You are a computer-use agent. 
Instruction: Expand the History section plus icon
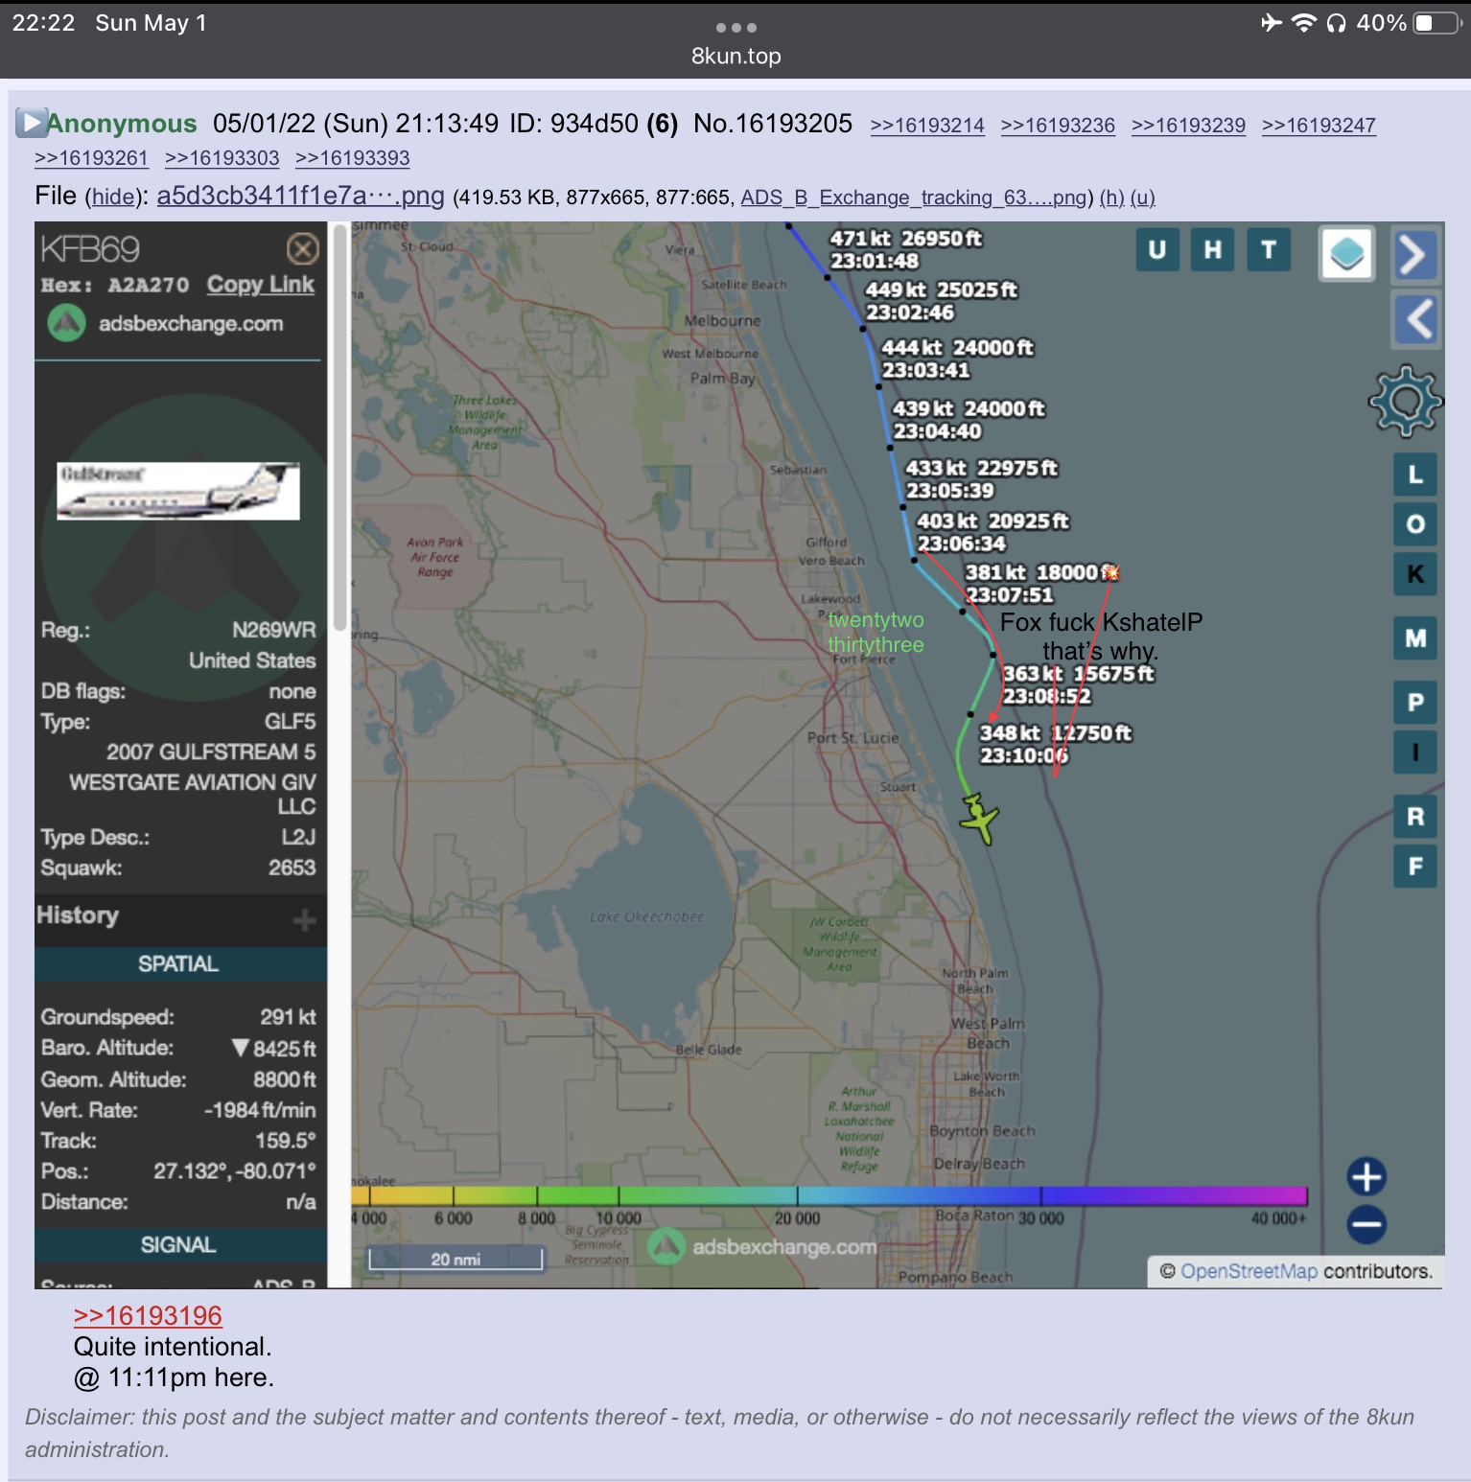coord(304,920)
